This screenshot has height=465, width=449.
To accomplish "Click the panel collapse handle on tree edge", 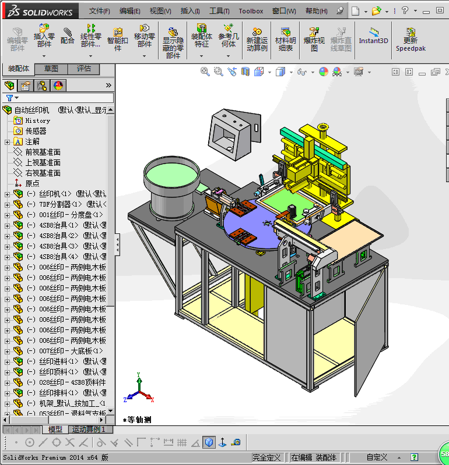I will pyautogui.click(x=118, y=244).
